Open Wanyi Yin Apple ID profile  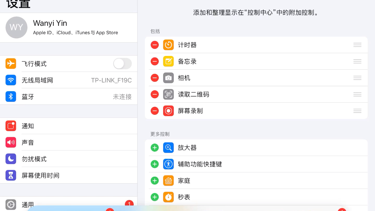coord(69,28)
